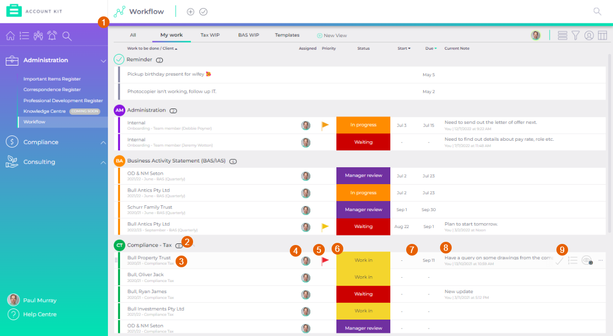
Task: Click the New View button
Action: [x=332, y=35]
